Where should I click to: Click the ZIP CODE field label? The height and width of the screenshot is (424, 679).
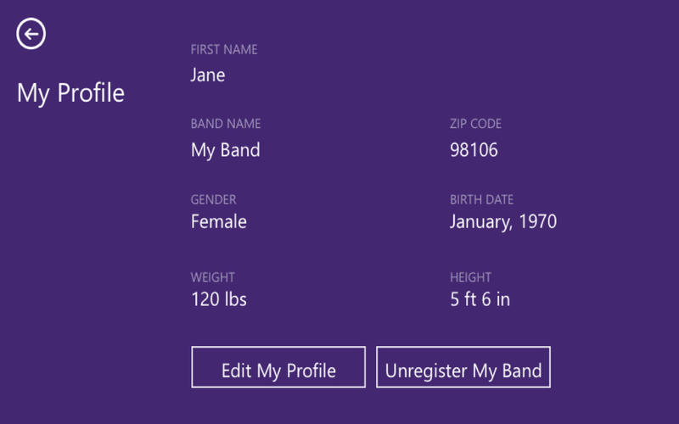[475, 124]
